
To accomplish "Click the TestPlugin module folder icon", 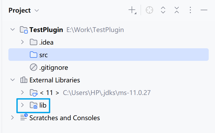I will [x=24, y=30].
